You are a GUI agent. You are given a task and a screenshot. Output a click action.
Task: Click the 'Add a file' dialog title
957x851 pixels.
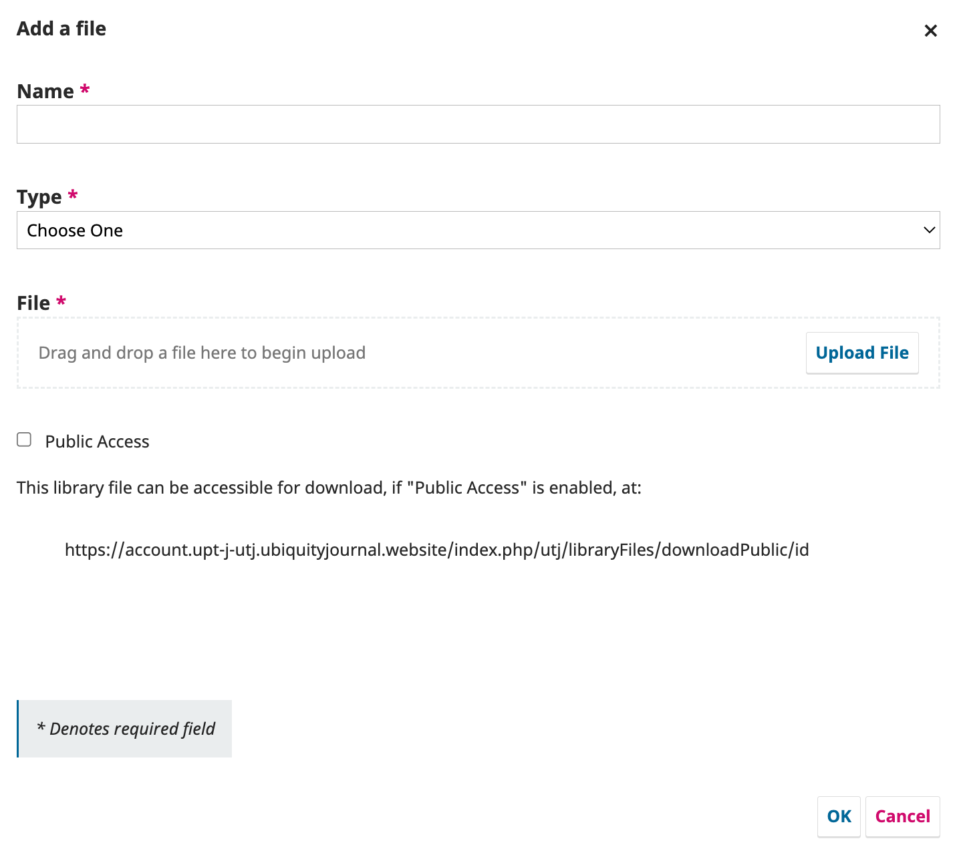[61, 29]
